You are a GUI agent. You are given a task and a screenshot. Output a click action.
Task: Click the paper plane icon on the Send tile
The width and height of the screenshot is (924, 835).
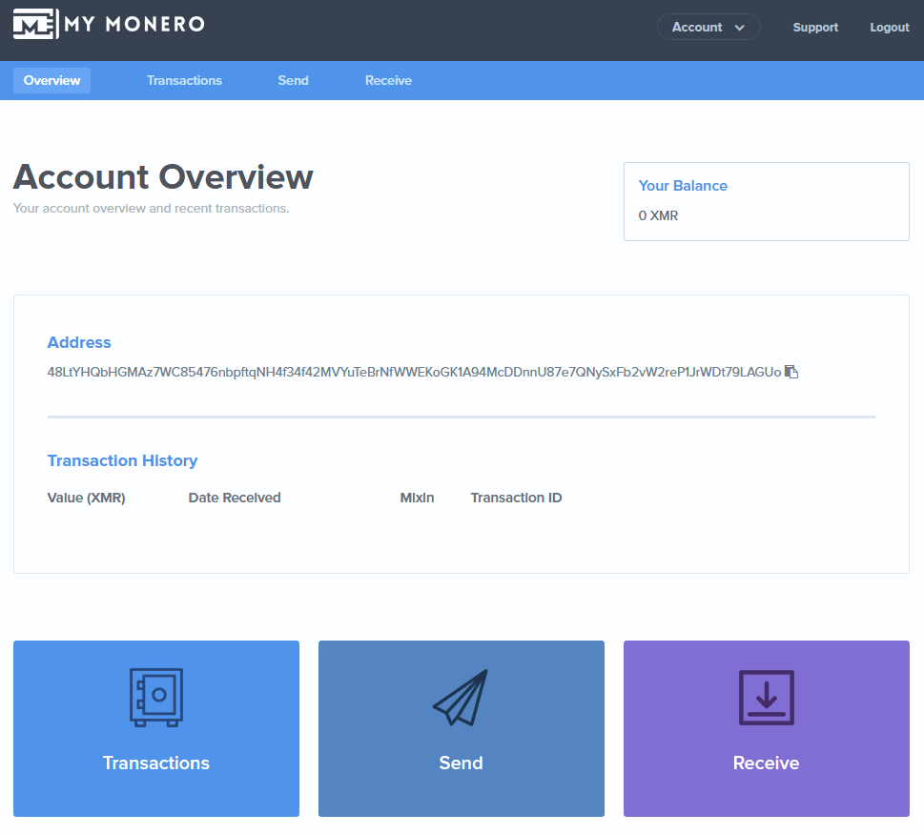461,695
